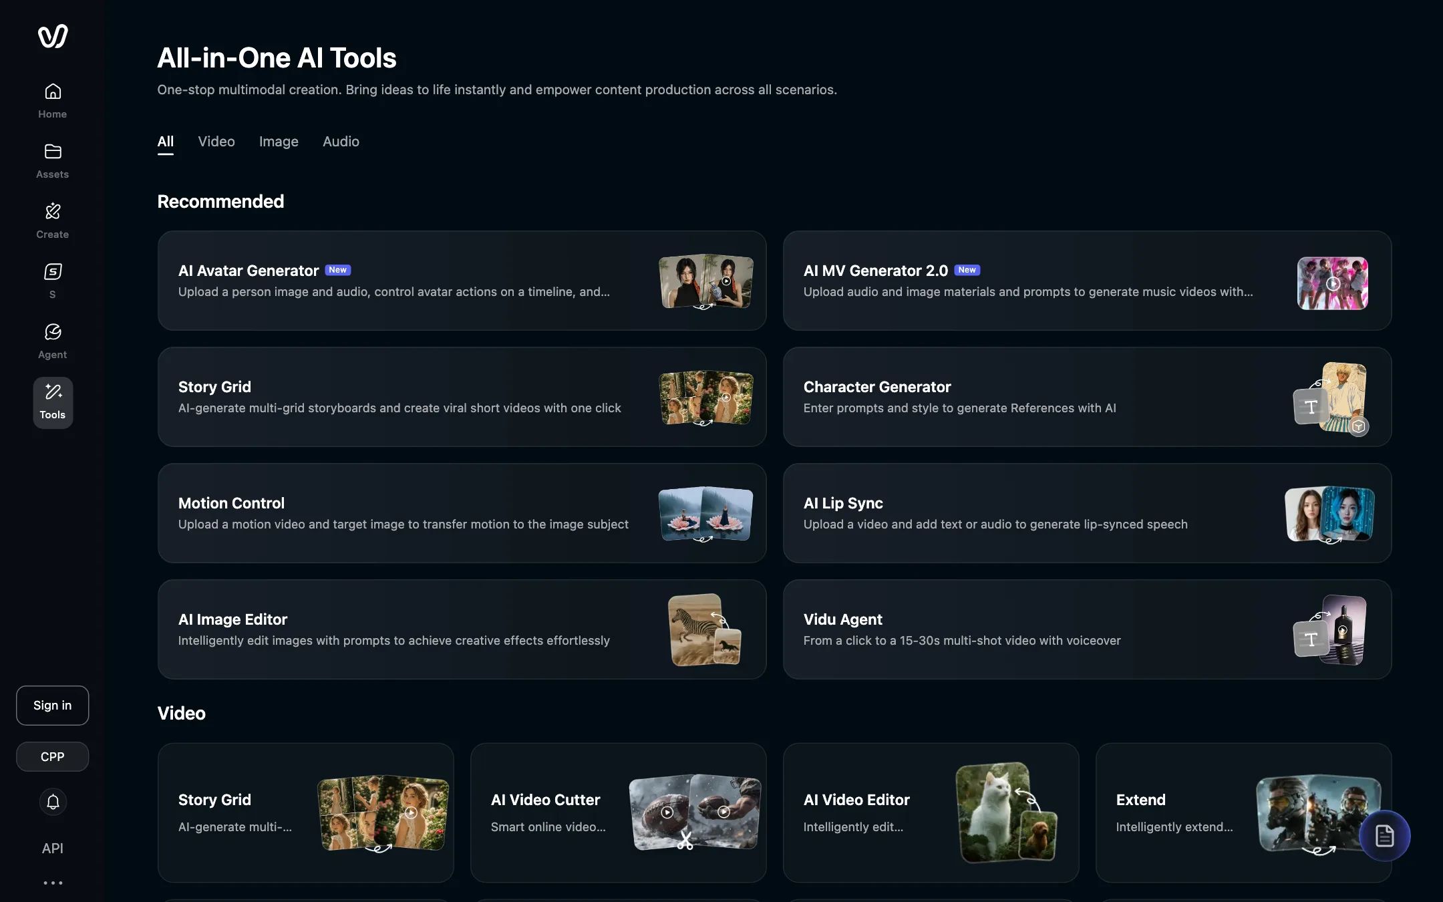Click the three-dot more options icon

tap(53, 883)
